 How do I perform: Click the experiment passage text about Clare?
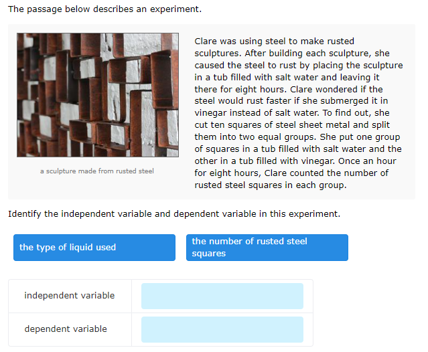(x=299, y=113)
